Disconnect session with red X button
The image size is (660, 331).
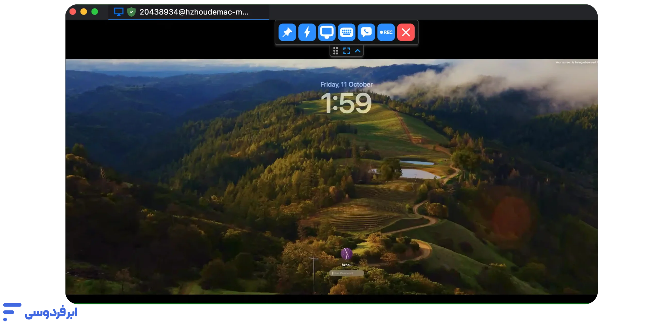(x=406, y=32)
